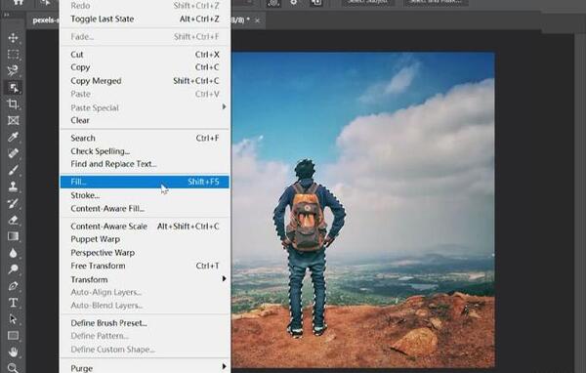Select the Lasso tool

pyautogui.click(x=13, y=70)
